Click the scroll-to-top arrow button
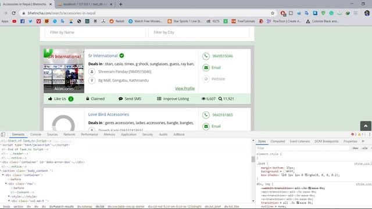Screen dimensions: 372x209 (366, 126)
